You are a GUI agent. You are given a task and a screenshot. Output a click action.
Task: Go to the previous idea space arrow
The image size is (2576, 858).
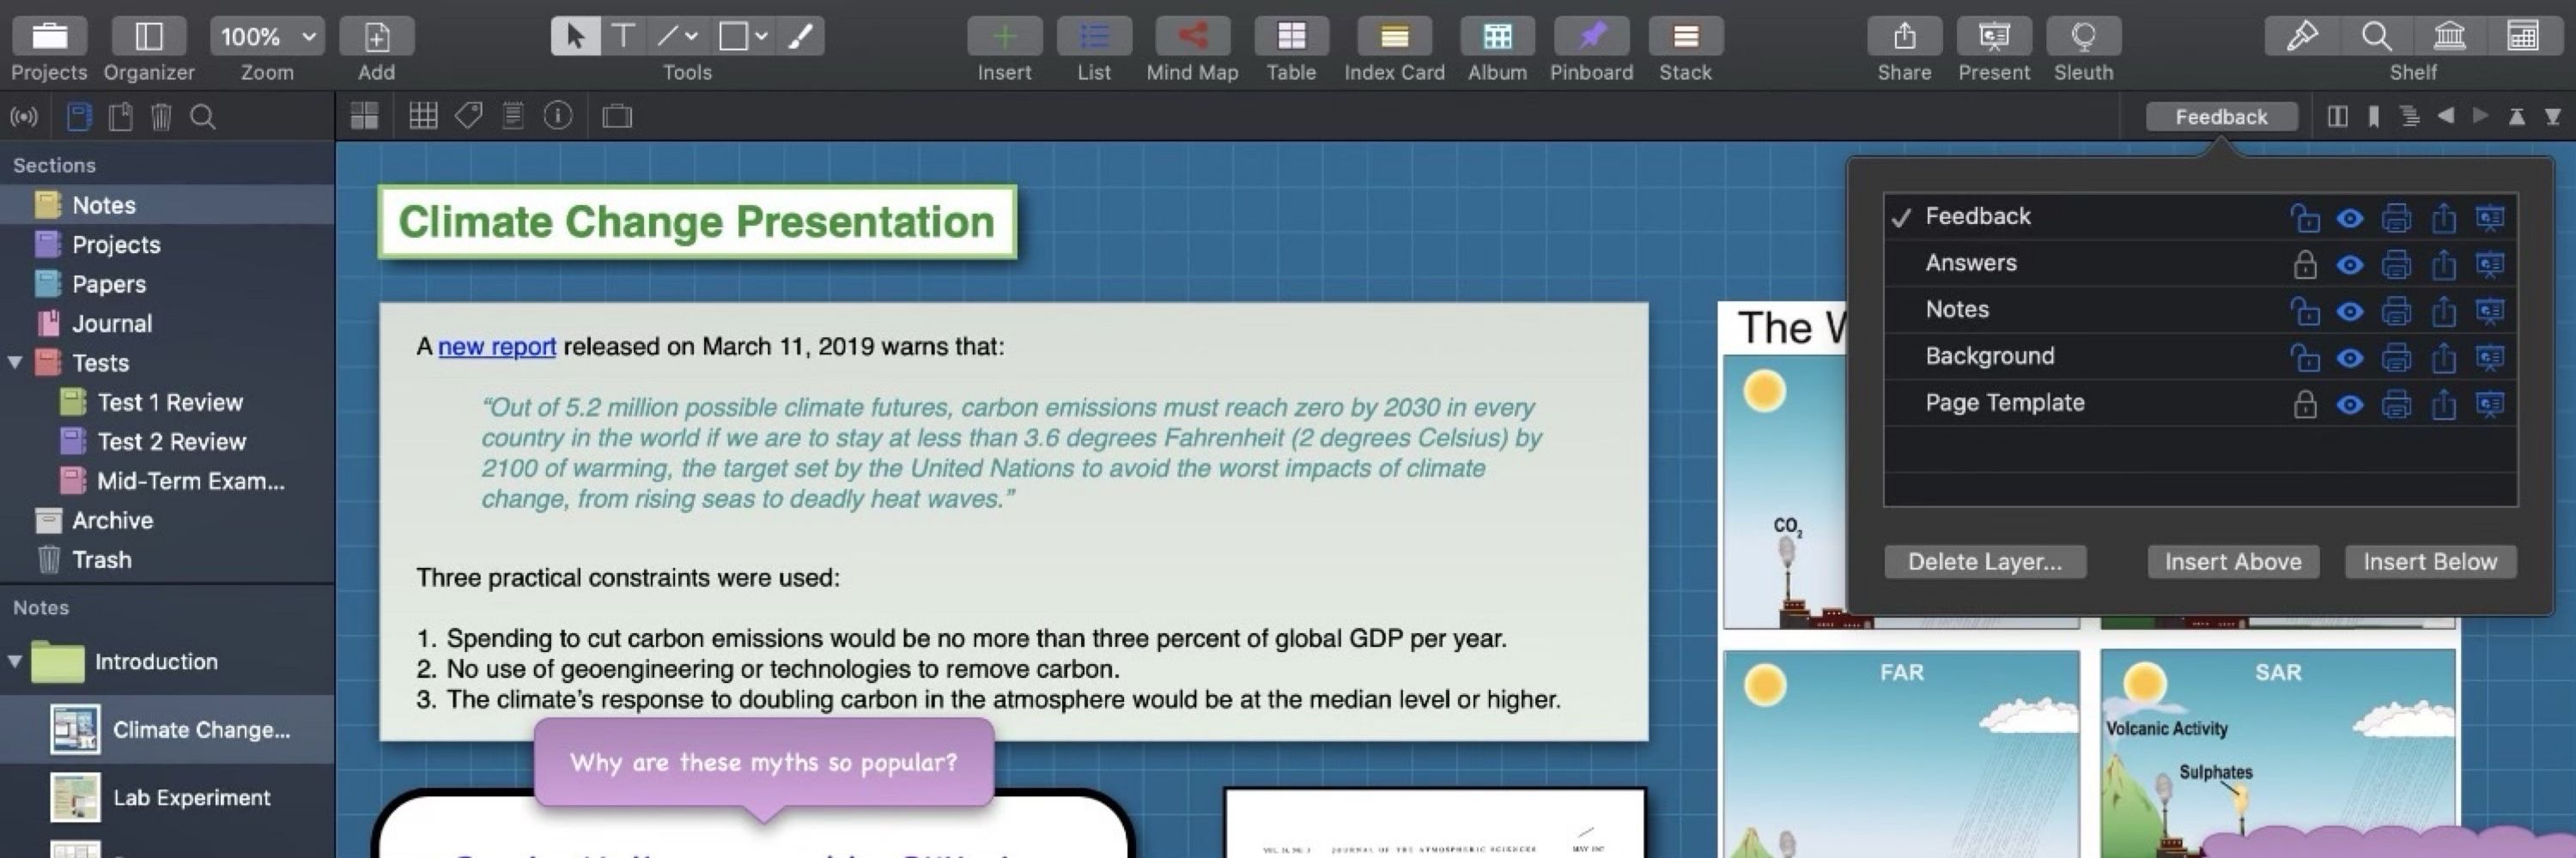click(2445, 117)
